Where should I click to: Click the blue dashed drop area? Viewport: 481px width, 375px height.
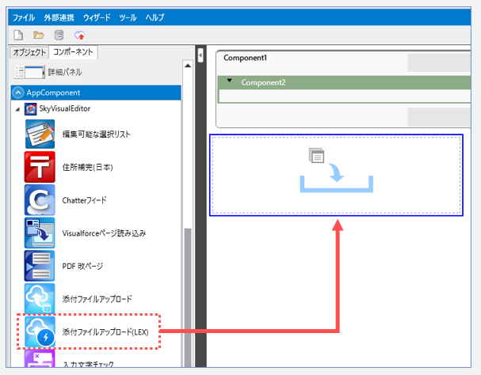point(336,175)
